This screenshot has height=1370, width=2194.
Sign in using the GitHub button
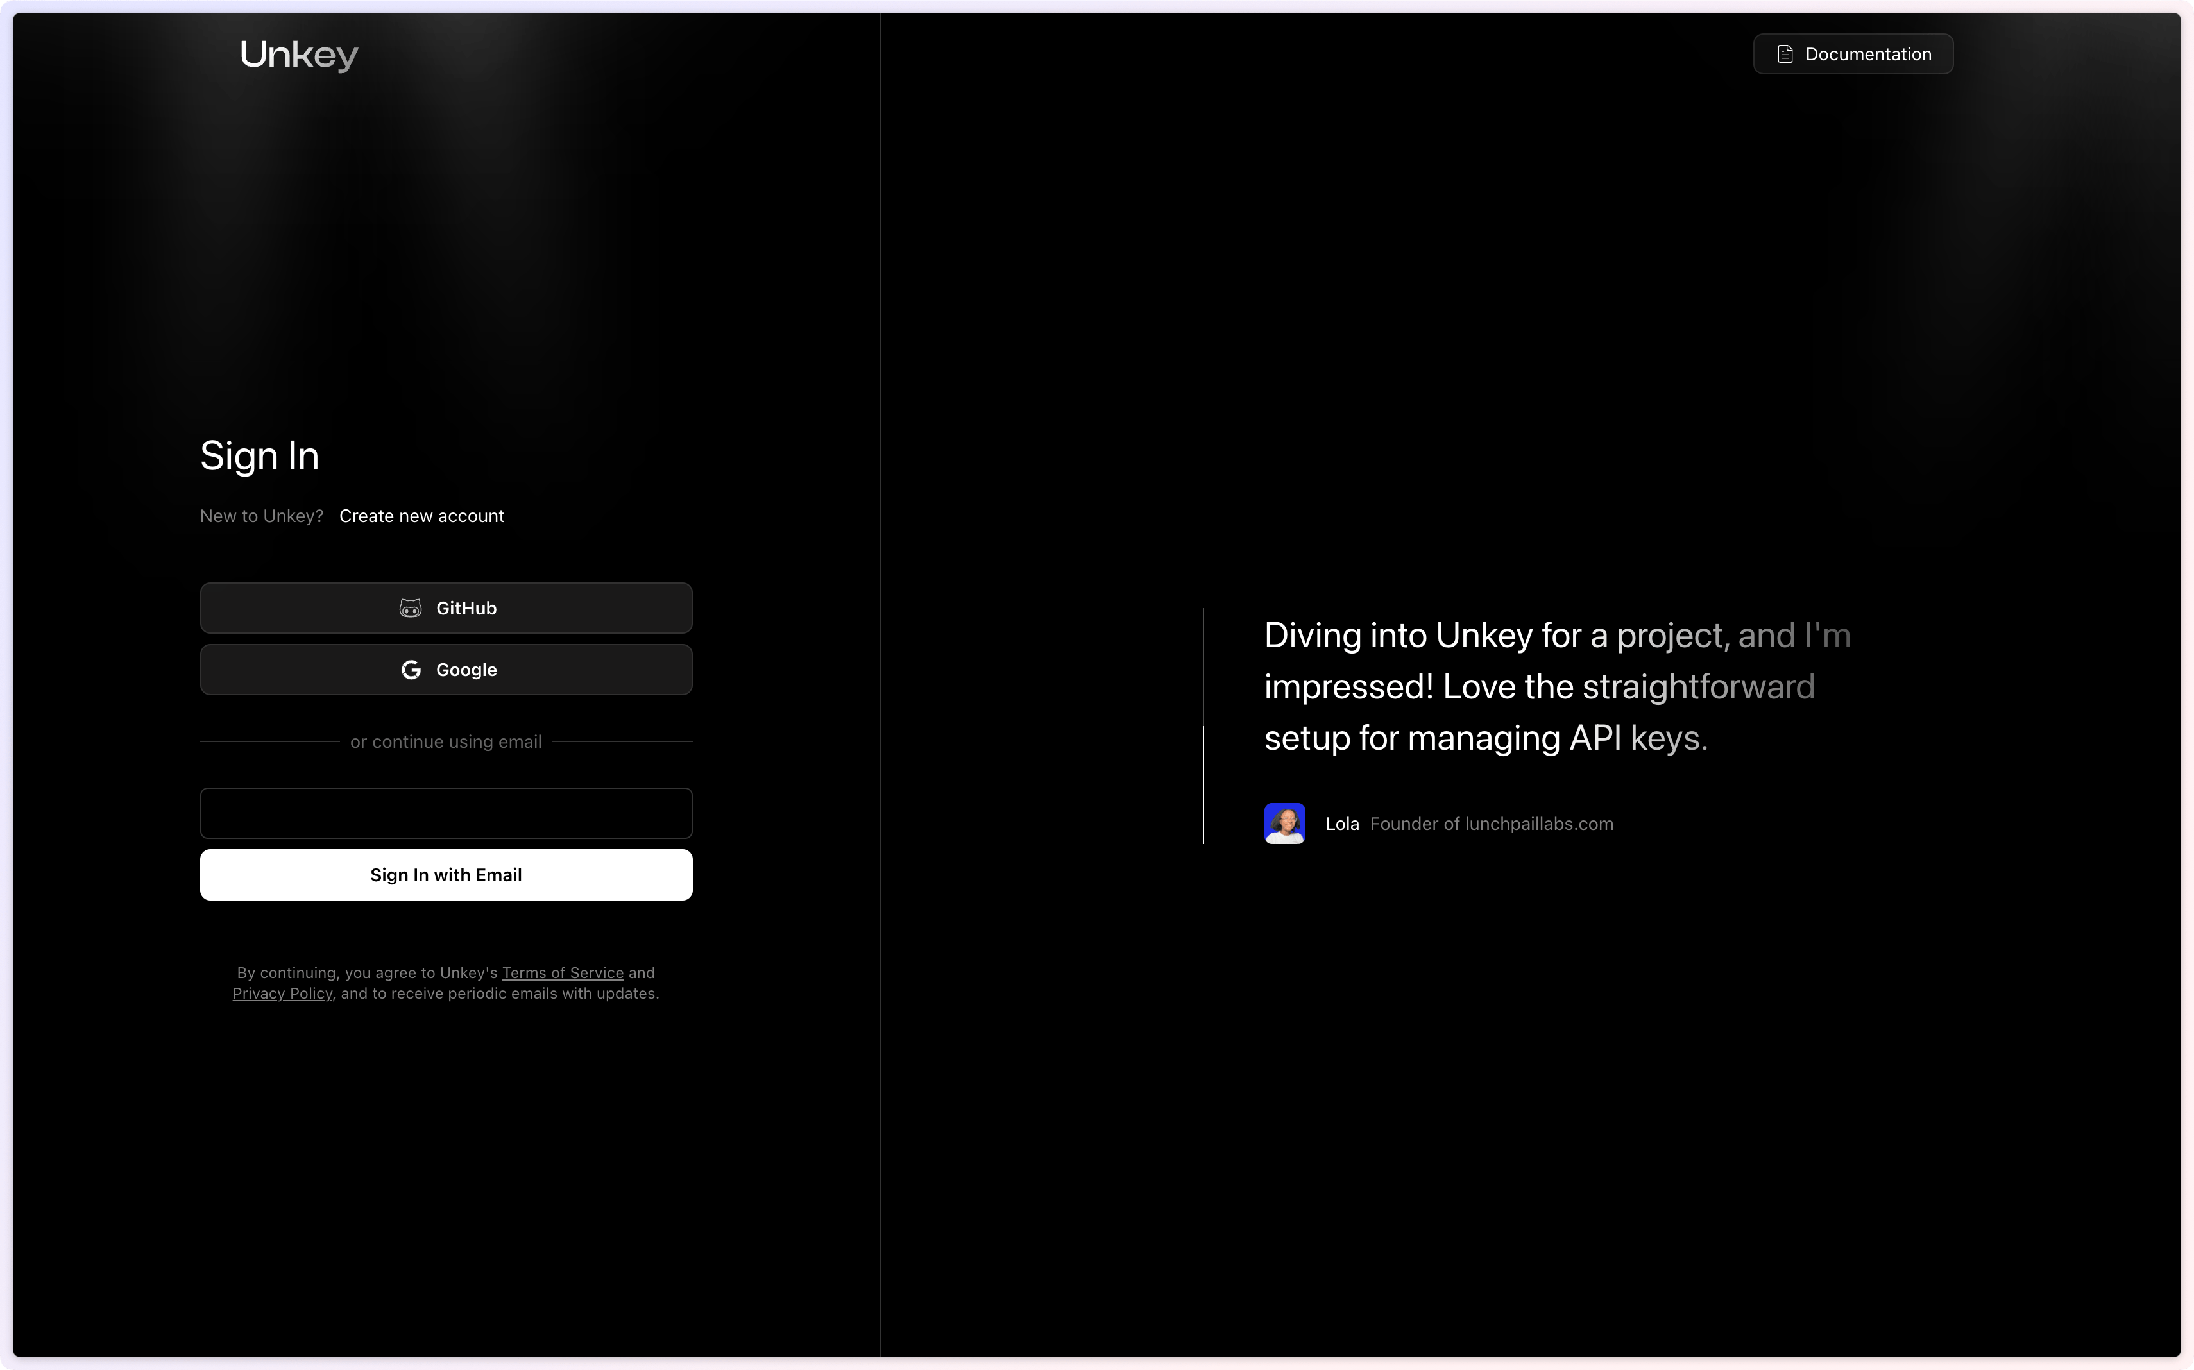click(x=446, y=608)
